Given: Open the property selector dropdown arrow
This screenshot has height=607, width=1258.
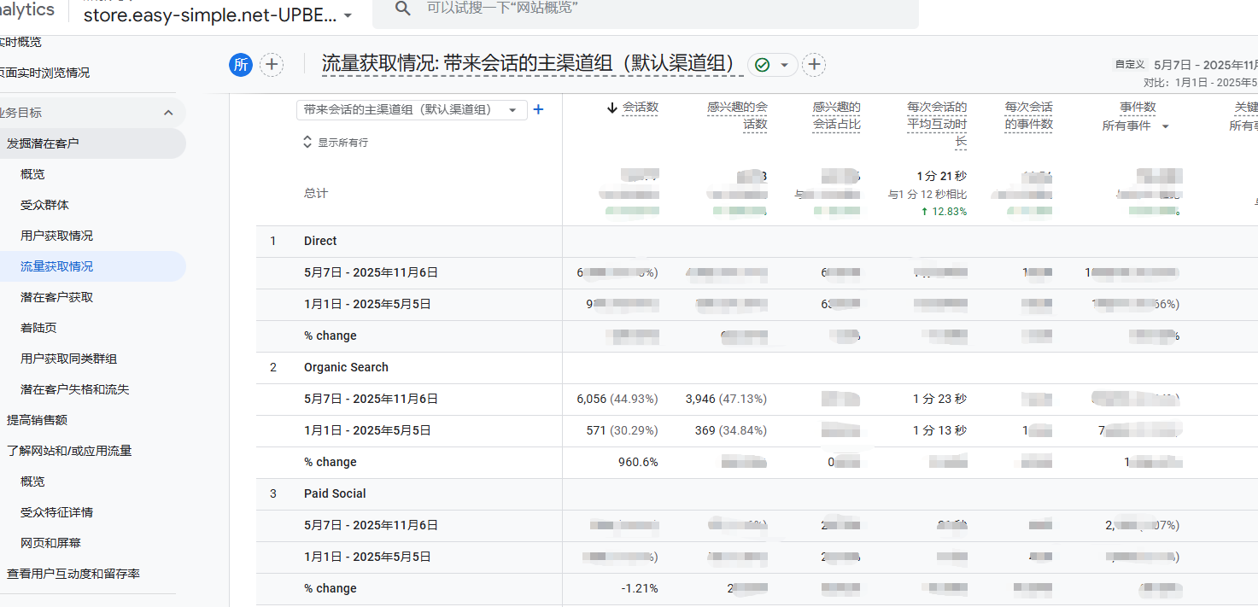Looking at the screenshot, I should [x=348, y=15].
